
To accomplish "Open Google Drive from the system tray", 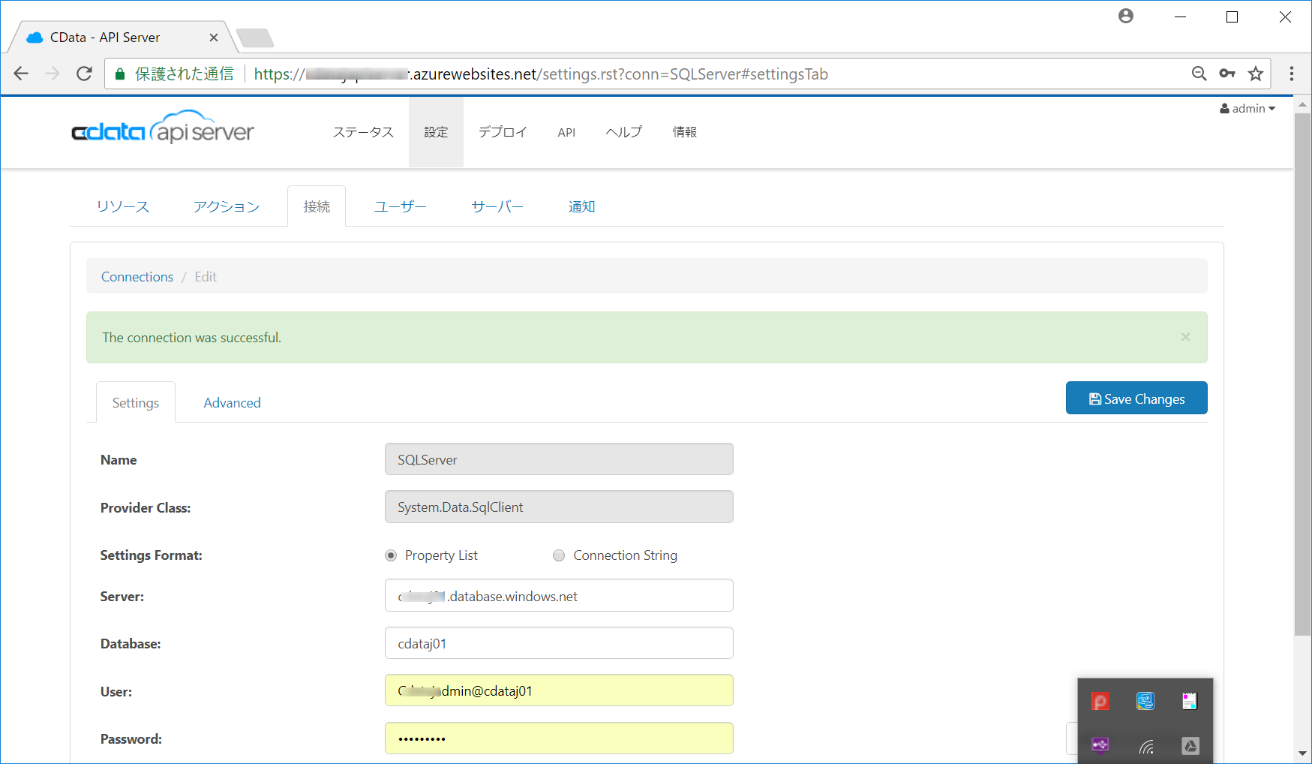I will click(1191, 745).
